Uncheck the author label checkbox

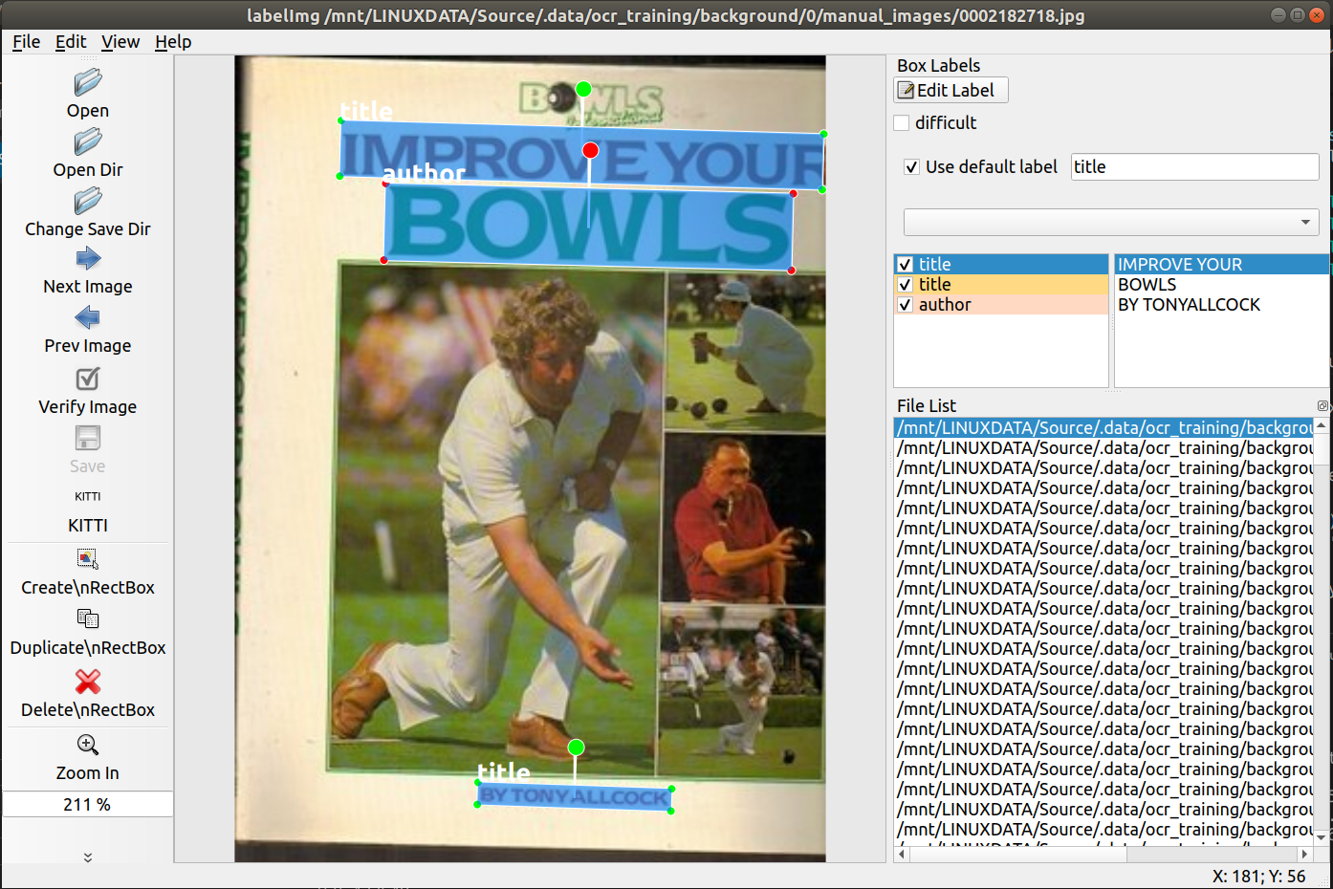pyautogui.click(x=905, y=304)
